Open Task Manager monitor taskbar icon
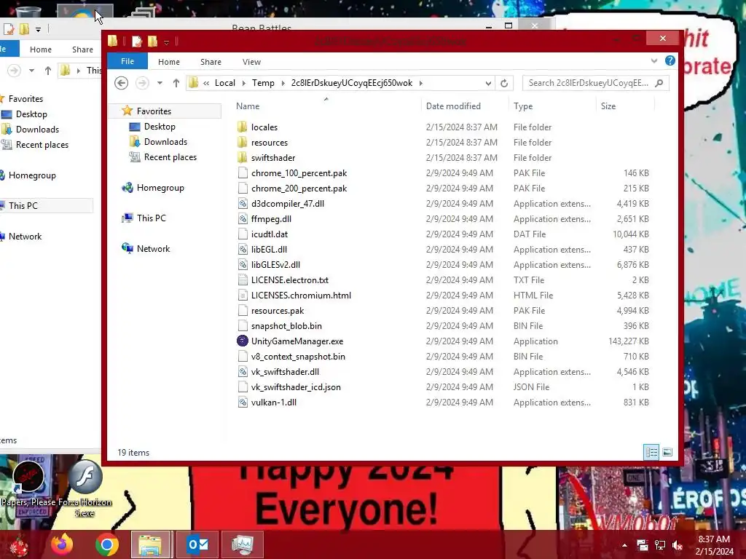This screenshot has height=559, width=746. coord(243,544)
